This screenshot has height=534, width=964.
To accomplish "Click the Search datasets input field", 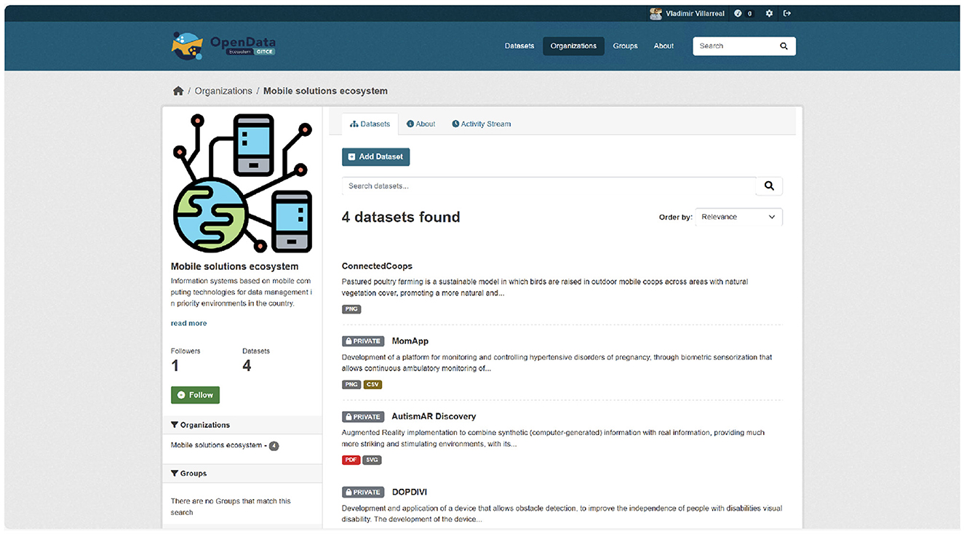I will (x=549, y=186).
